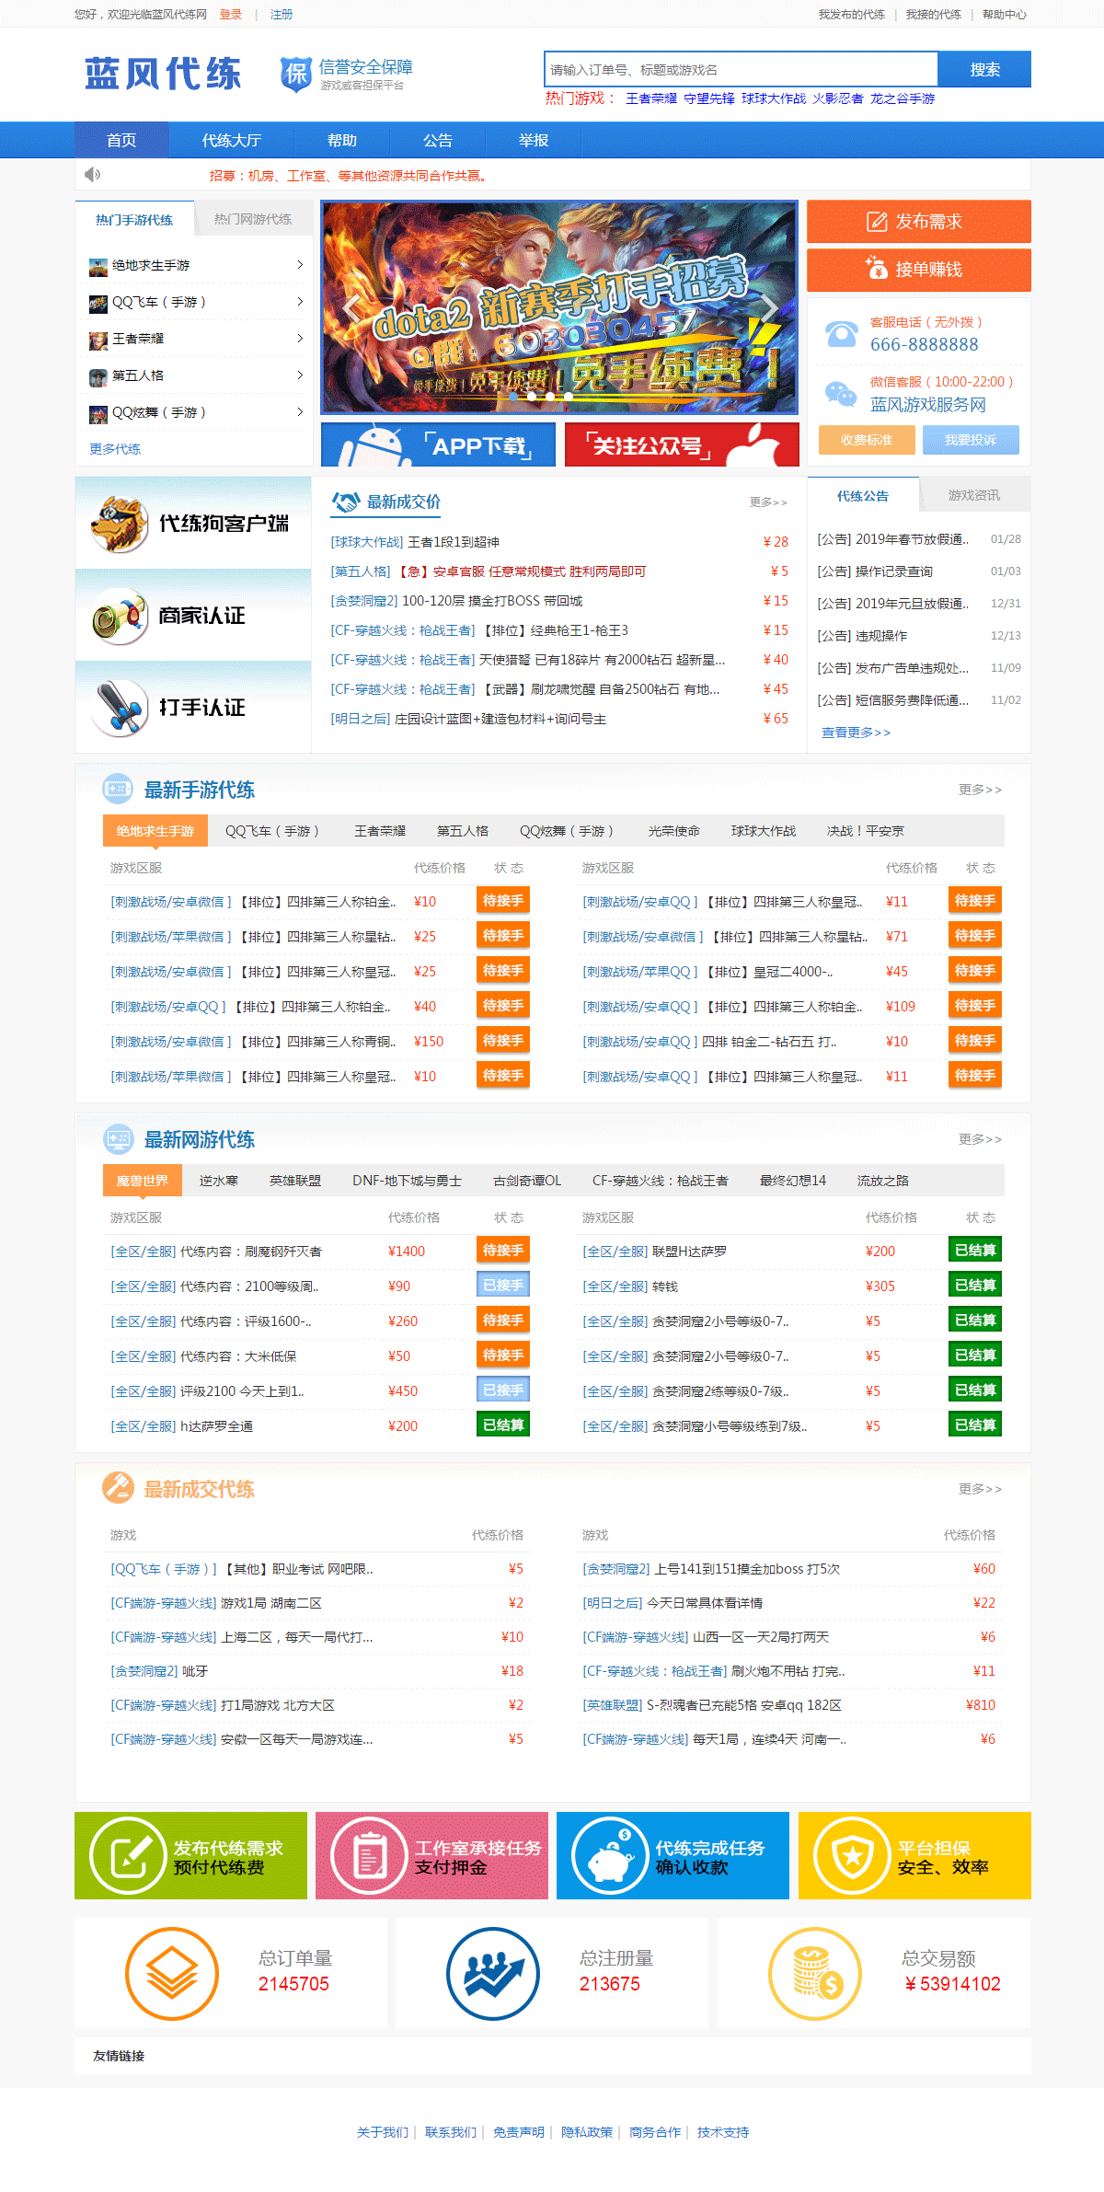Go to 公告 in the navigation bar
Screen dimensions: 1104x2192
pos(438,141)
